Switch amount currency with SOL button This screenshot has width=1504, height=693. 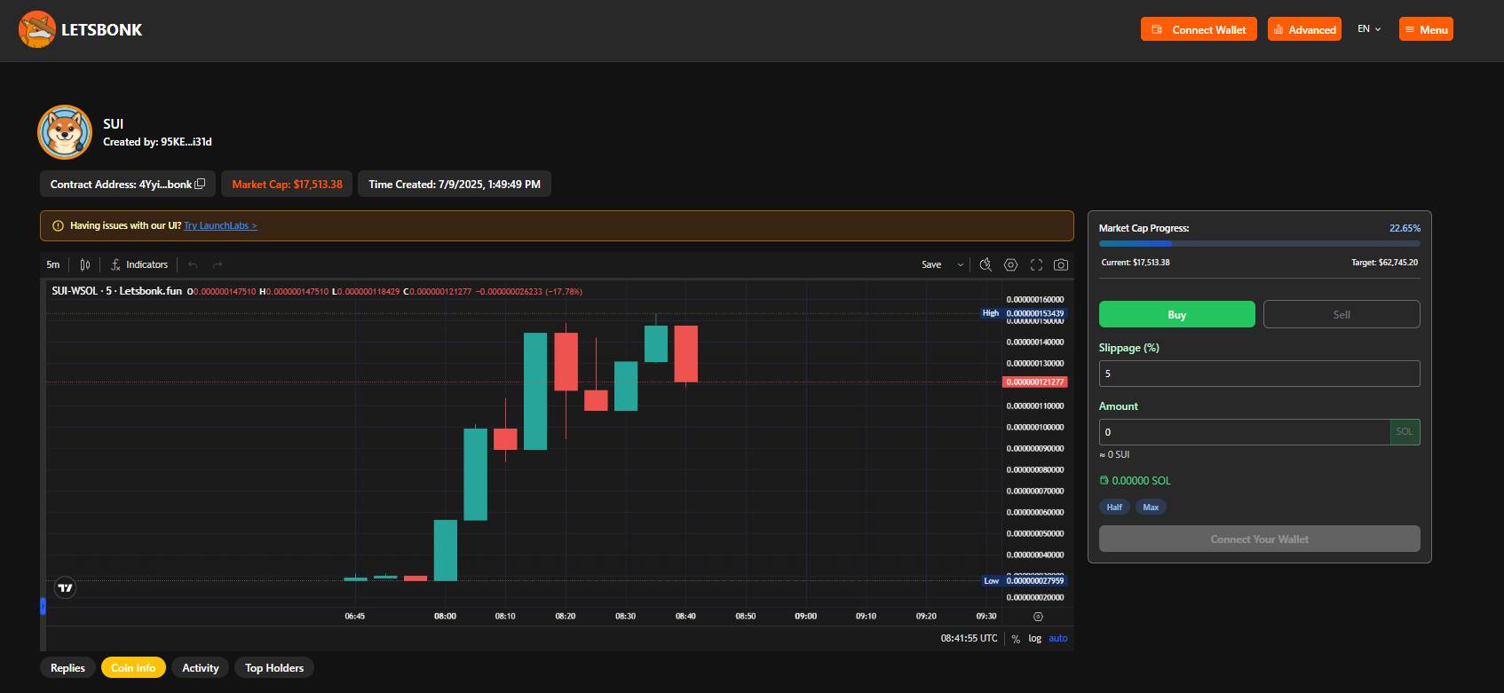coord(1405,432)
